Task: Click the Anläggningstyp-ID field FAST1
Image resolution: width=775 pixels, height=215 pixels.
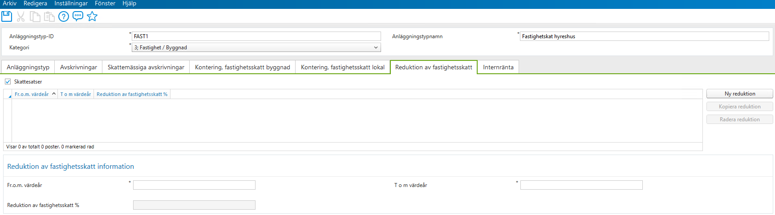Action: (x=256, y=36)
